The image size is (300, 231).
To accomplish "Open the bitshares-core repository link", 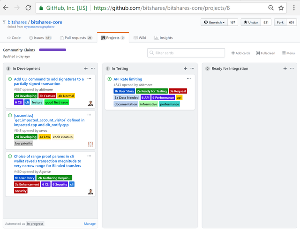I will tap(46, 22).
